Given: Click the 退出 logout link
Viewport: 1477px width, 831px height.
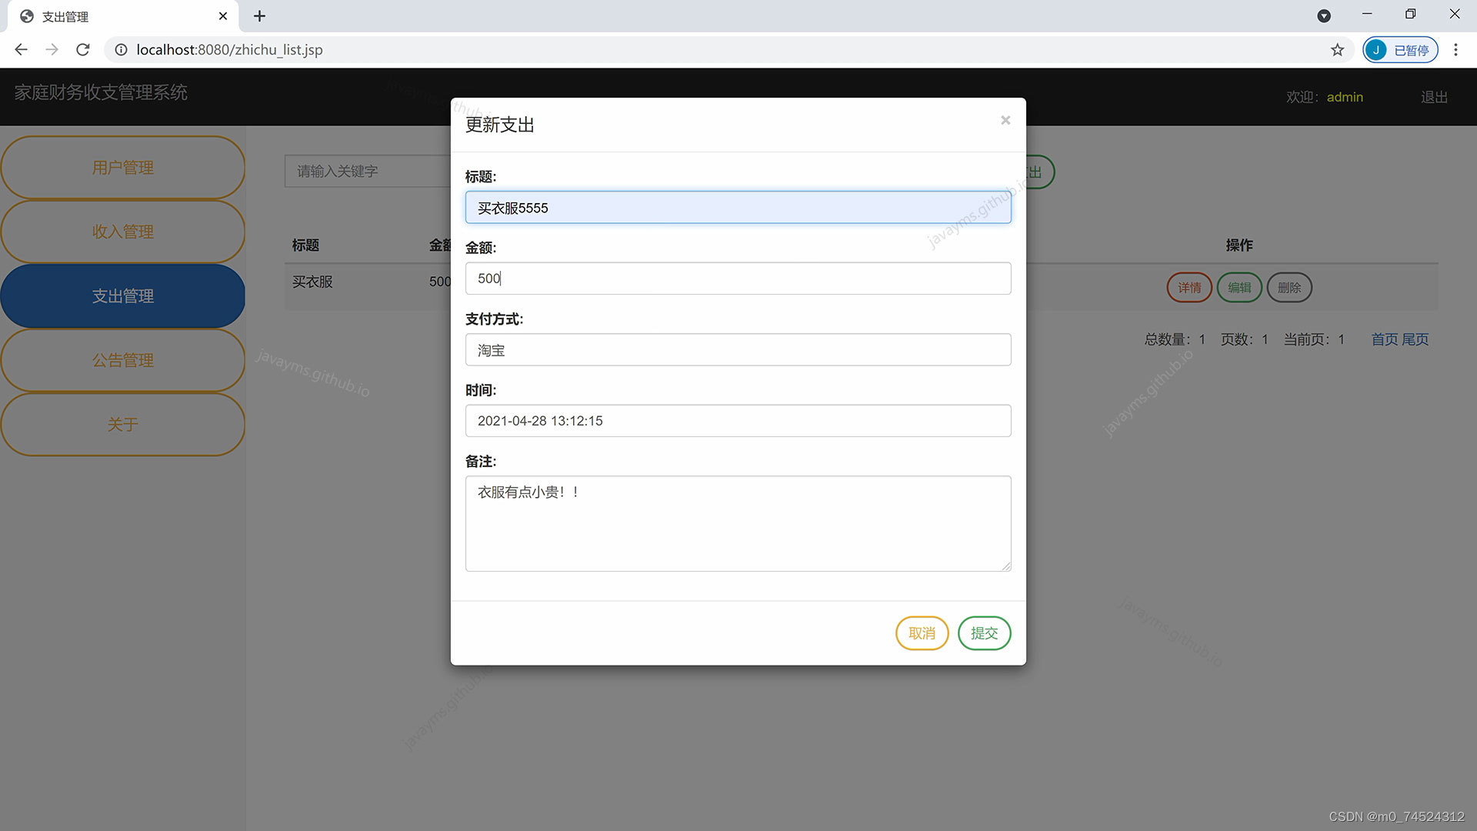Looking at the screenshot, I should click(x=1434, y=97).
